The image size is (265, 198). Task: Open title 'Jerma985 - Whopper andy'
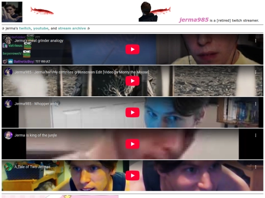pyautogui.click(x=36, y=104)
